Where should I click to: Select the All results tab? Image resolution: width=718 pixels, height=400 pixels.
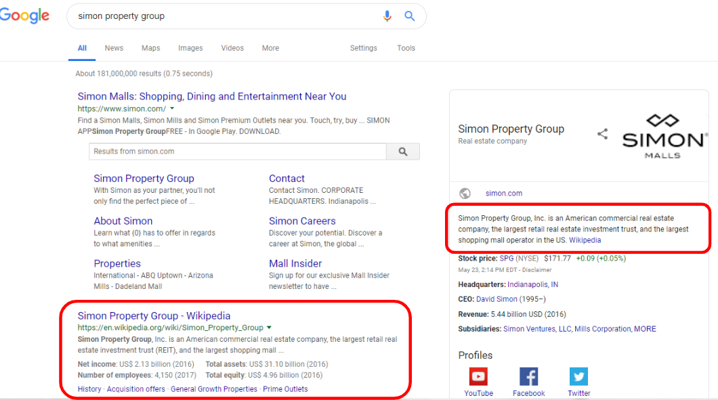click(82, 48)
